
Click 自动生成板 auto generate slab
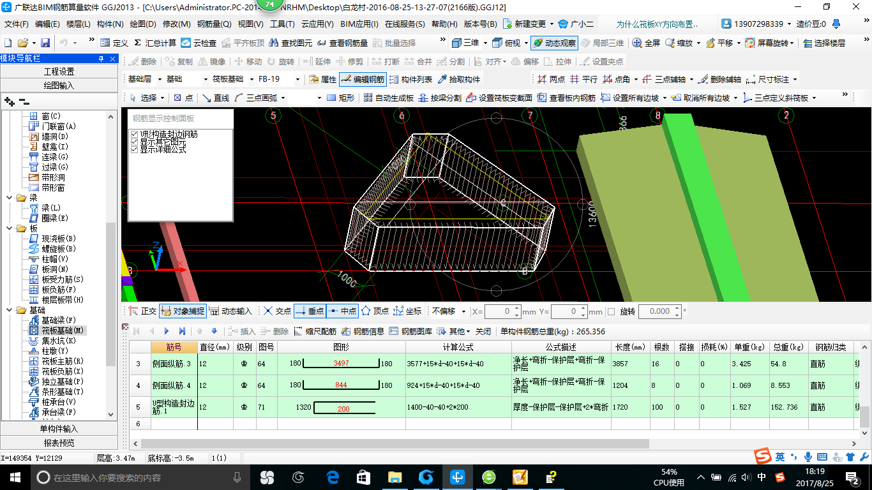click(x=388, y=98)
